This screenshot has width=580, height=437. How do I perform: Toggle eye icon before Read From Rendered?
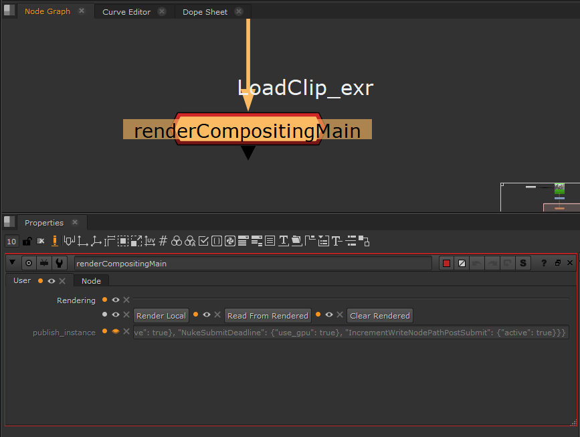207,315
